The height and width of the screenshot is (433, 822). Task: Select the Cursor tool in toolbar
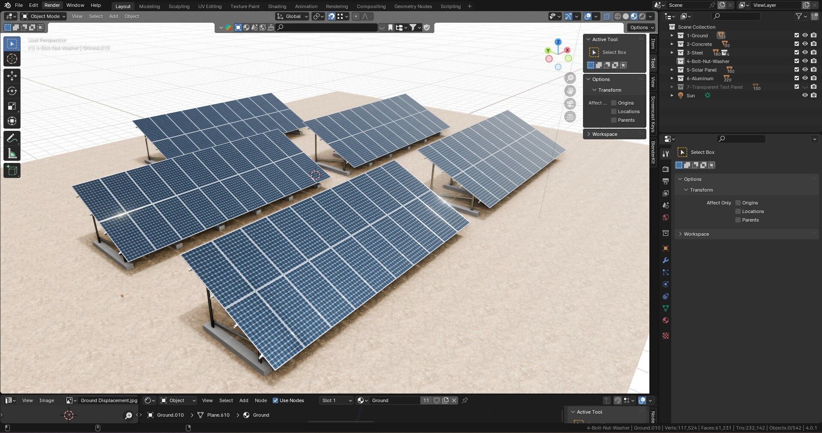click(12, 59)
